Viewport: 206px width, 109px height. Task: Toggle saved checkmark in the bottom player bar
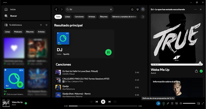[x=26, y=103]
